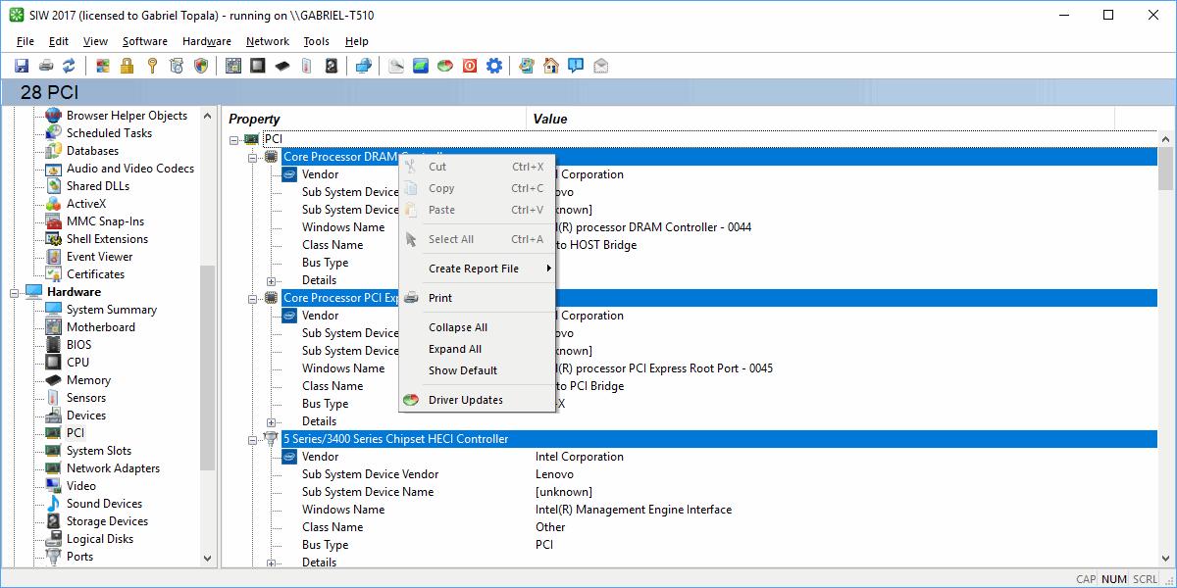This screenshot has width=1177, height=588.
Task: Click the refresh arrows toolbar icon
Action: [x=69, y=66]
